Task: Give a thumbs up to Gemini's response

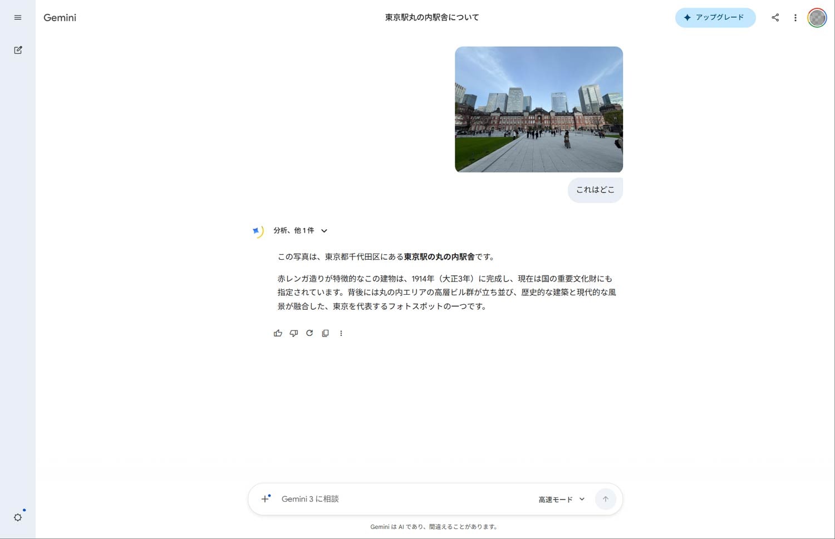Action: [278, 333]
